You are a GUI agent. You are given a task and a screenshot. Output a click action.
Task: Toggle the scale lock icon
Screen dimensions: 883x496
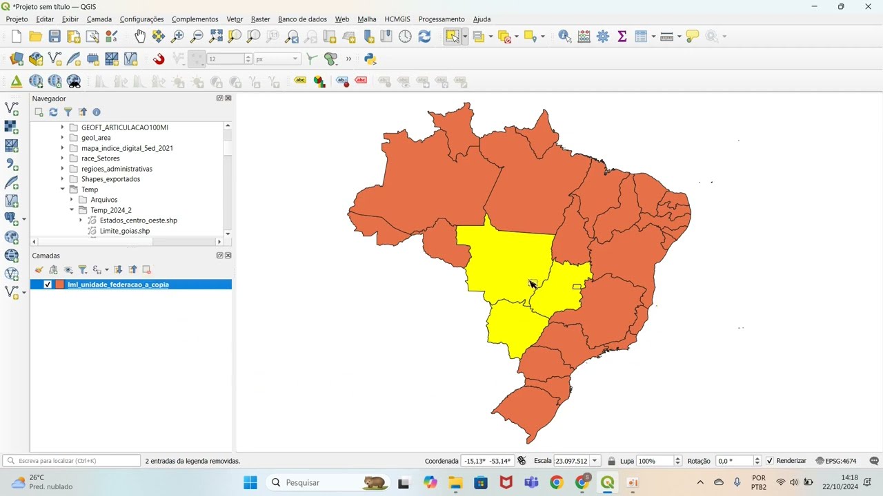click(611, 461)
